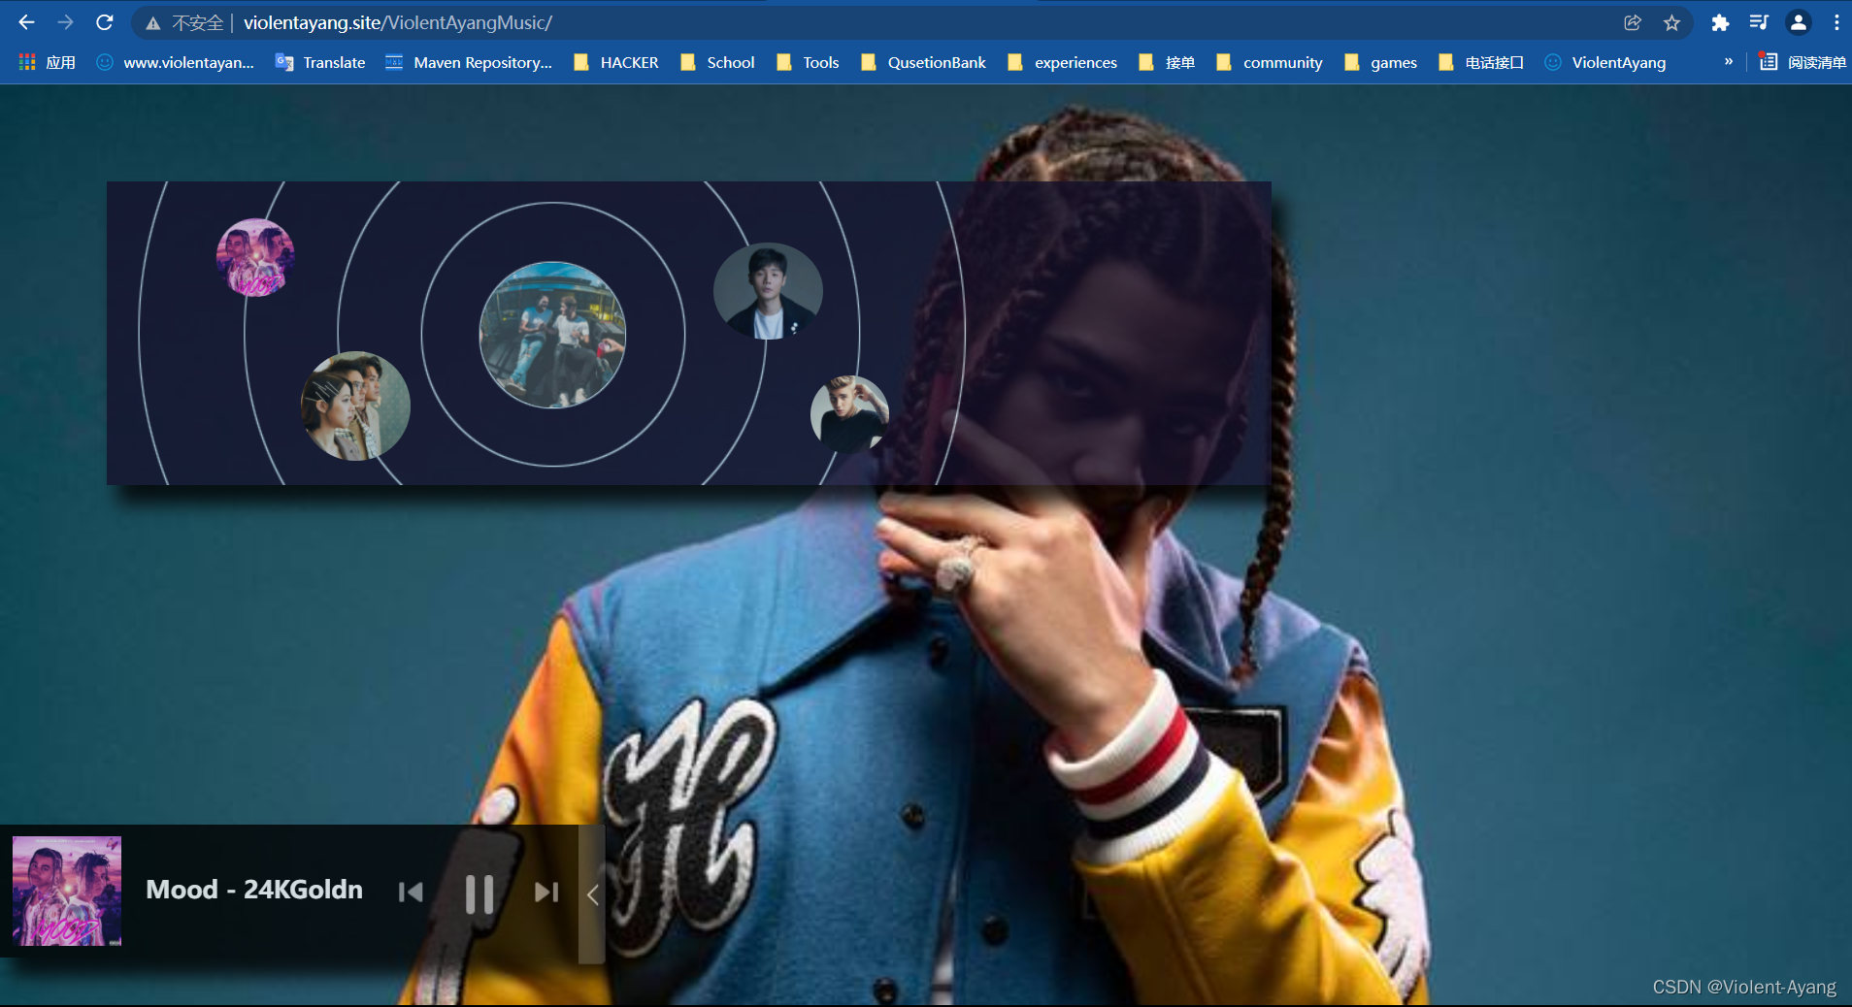Open the ViolentAyang bookmark
The width and height of the screenshot is (1852, 1007).
click(x=1605, y=62)
